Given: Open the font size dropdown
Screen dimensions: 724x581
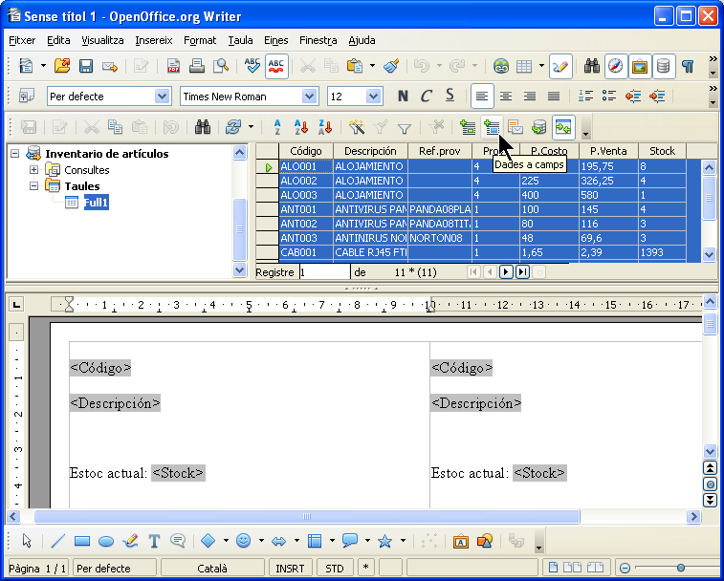Looking at the screenshot, I should pos(374,97).
